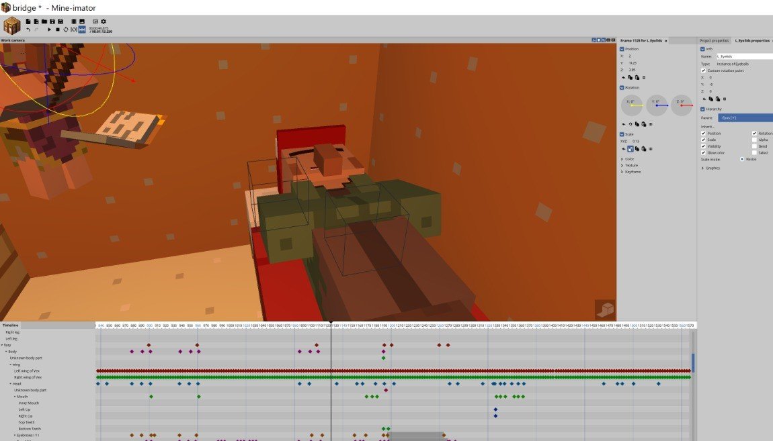Paste into the Position values
The width and height of the screenshot is (773, 441).
[x=637, y=78]
